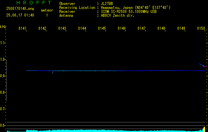Click the gray vertical range bar by the axis
Image resolution: width=208 pixels, height=132 pixels.
6,80
